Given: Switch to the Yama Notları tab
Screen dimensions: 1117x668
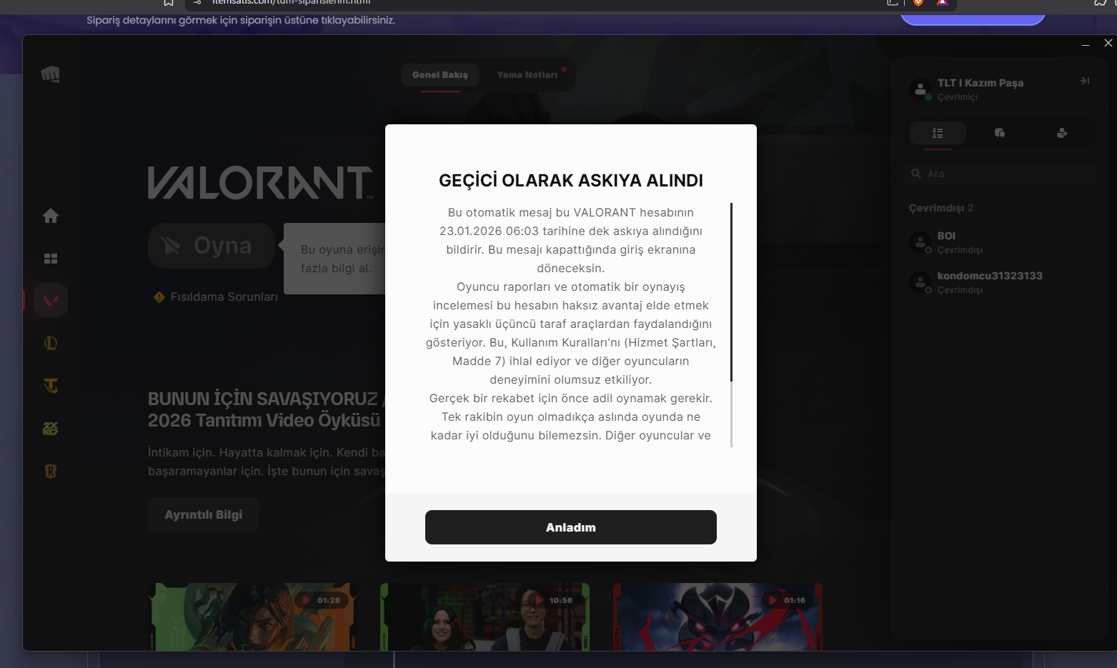Looking at the screenshot, I should click(x=527, y=75).
